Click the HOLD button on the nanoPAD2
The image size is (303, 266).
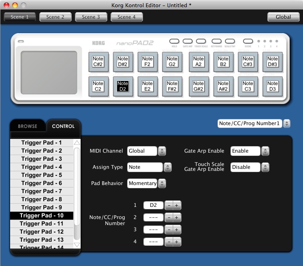coord(174,41)
